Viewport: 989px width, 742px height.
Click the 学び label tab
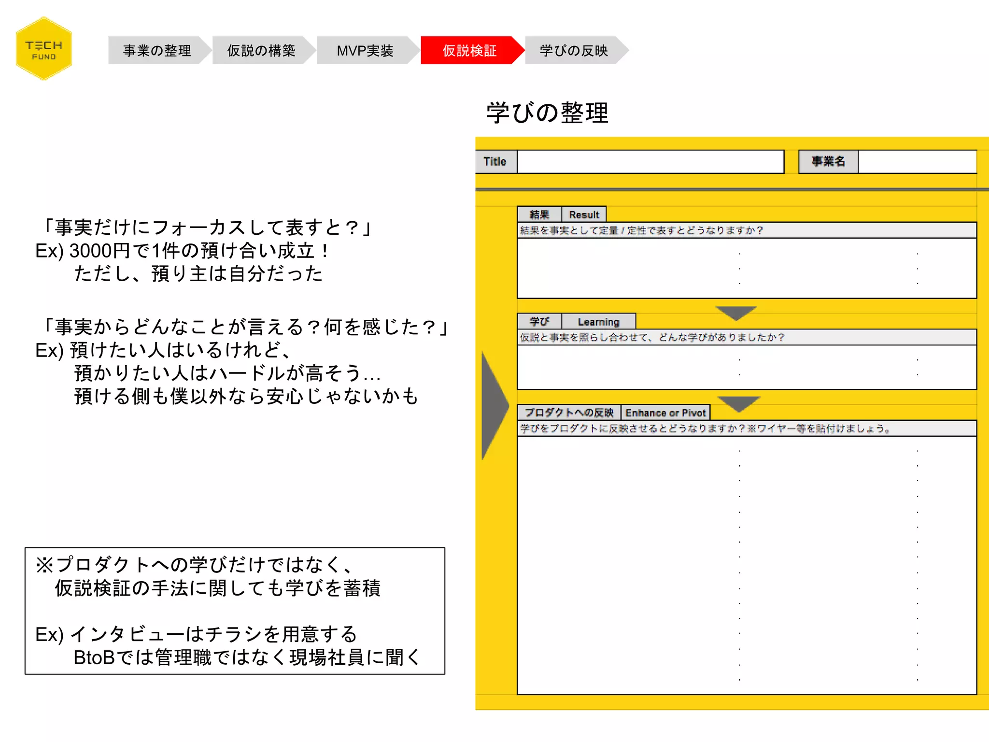[x=539, y=322]
